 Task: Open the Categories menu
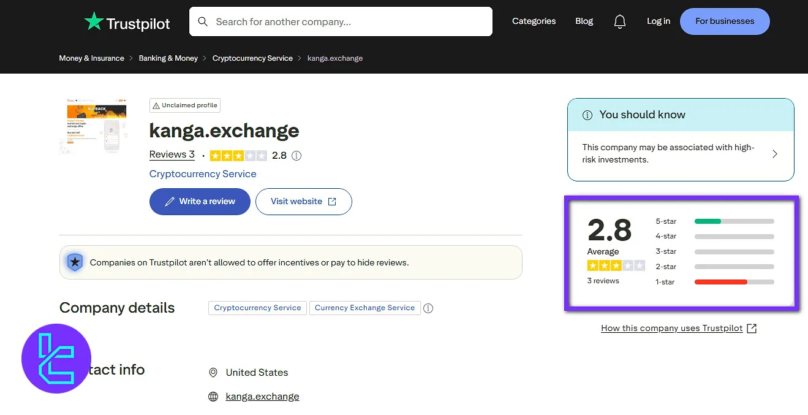point(534,21)
